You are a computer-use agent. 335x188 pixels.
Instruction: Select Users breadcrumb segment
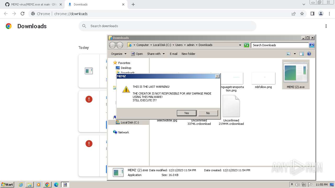click(x=179, y=45)
